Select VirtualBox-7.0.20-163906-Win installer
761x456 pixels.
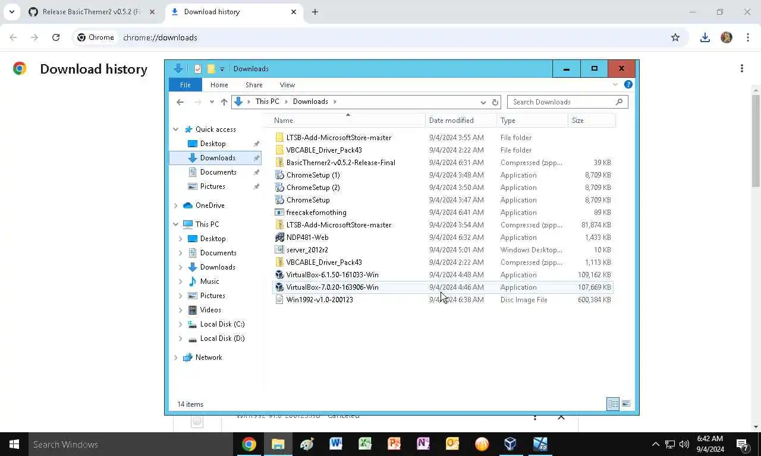pos(443,287)
